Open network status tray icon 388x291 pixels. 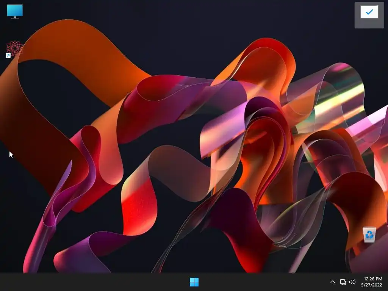point(343,282)
